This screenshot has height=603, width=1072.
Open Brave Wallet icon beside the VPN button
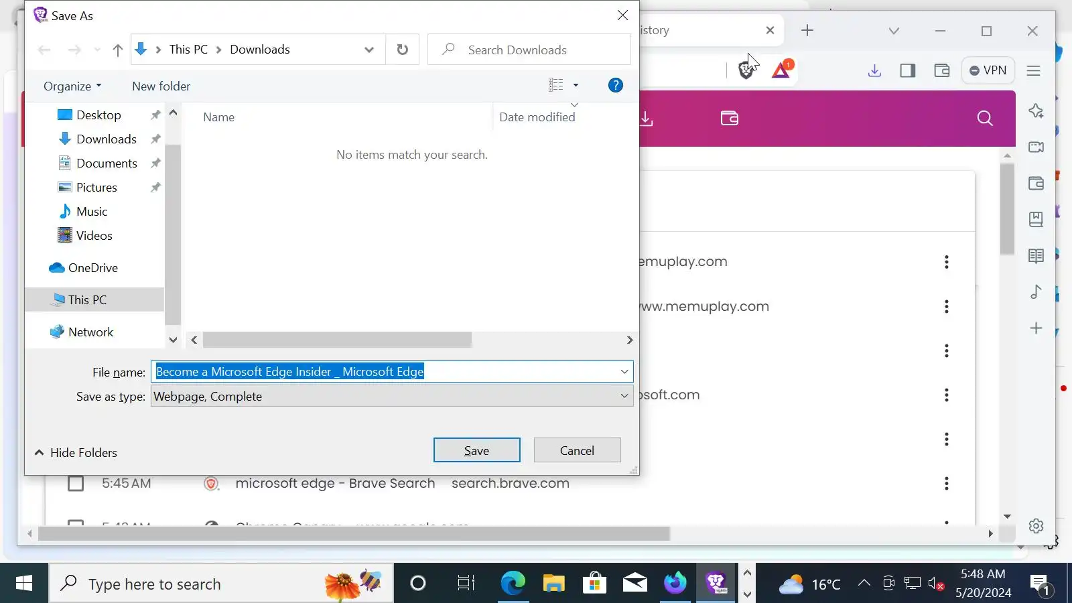coord(942,70)
